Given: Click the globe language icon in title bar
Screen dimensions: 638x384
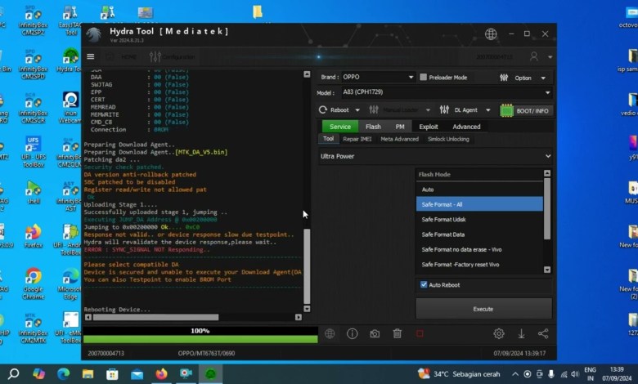Looking at the screenshot, I should [x=491, y=34].
